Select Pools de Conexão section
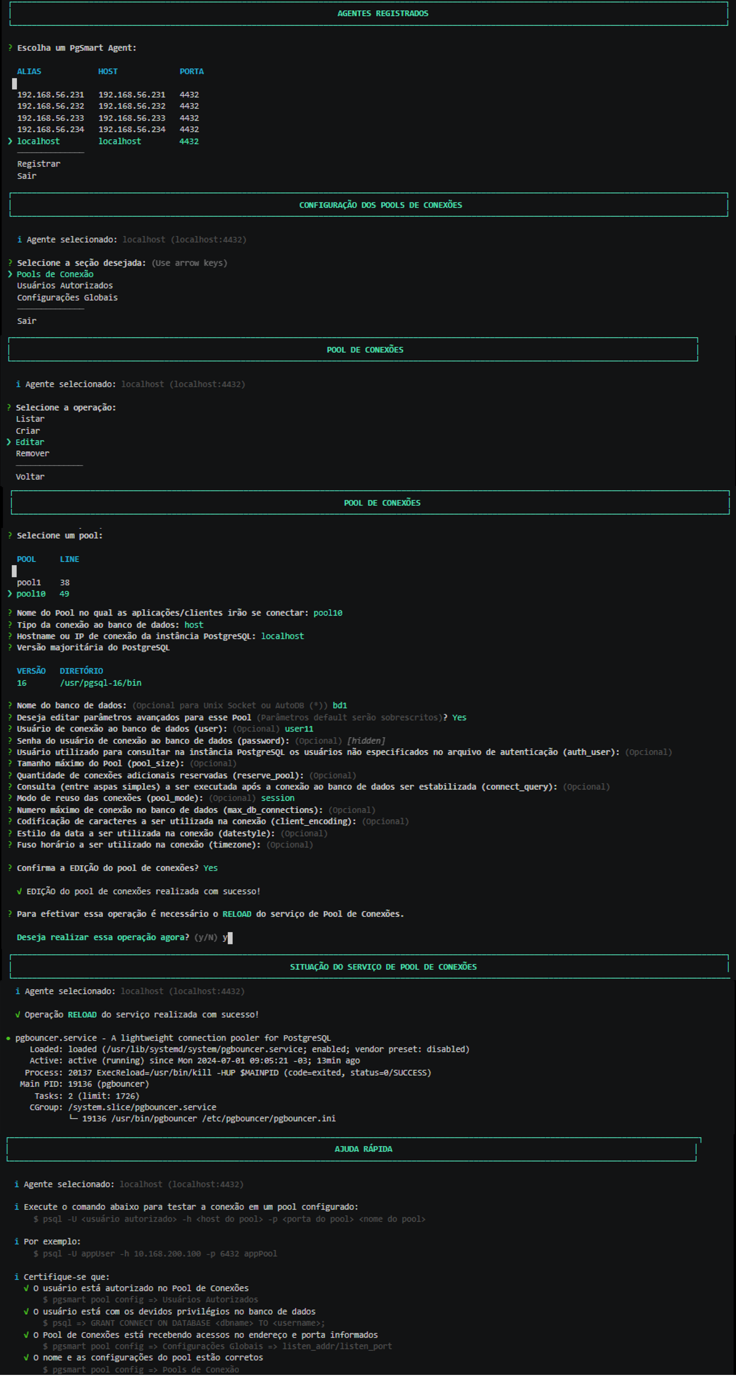Screen dimensions: 736x1376 55,274
